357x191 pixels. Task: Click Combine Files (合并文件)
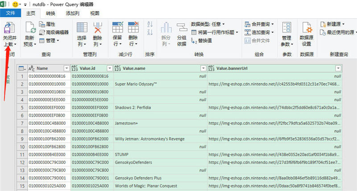[257, 41]
